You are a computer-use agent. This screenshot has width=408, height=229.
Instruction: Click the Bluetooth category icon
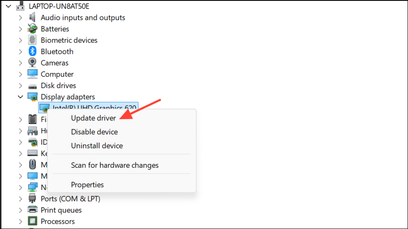(32, 52)
